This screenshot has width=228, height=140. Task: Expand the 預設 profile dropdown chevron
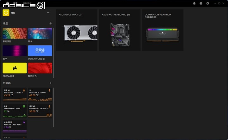48,13
